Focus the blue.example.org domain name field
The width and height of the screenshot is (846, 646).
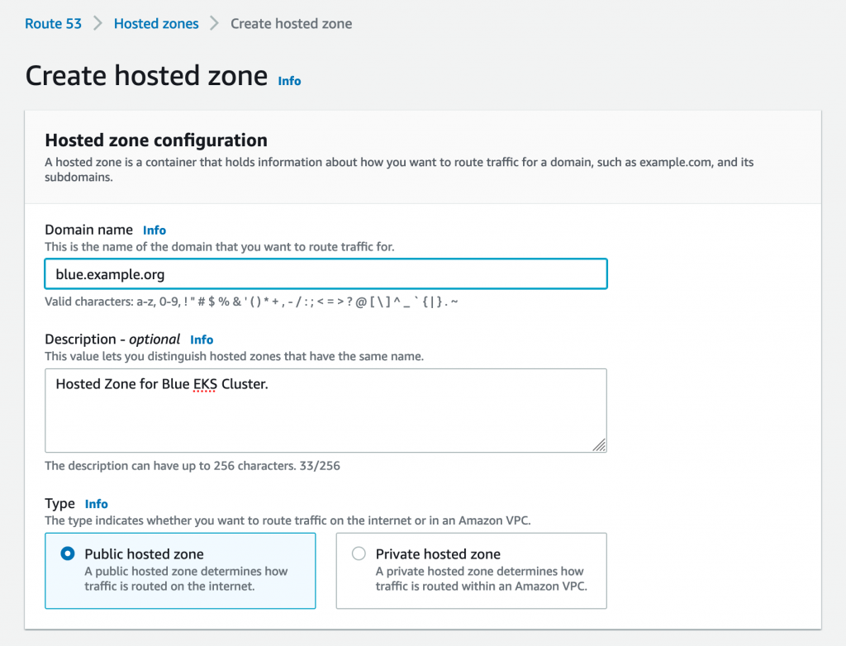click(326, 274)
